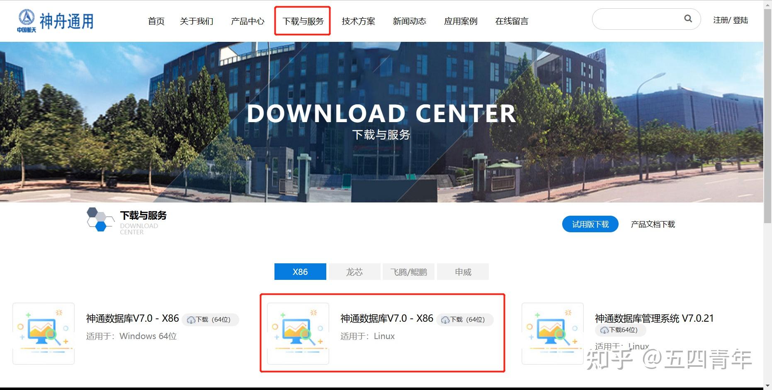
Task: Click the 神通数据库V7.0 - X86 Linux title
Action: tap(387, 318)
